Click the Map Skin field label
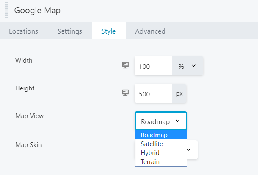The width and height of the screenshot is (258, 175). (x=28, y=145)
